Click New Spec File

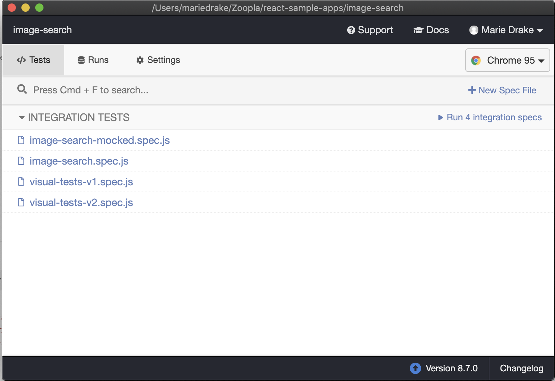click(x=502, y=90)
